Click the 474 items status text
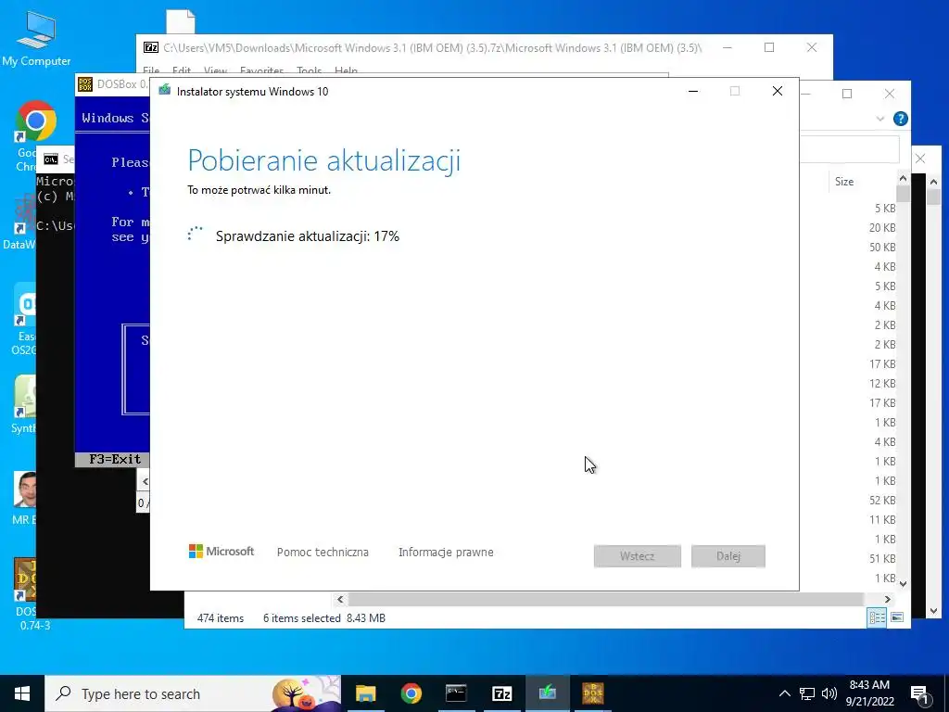 [221, 618]
